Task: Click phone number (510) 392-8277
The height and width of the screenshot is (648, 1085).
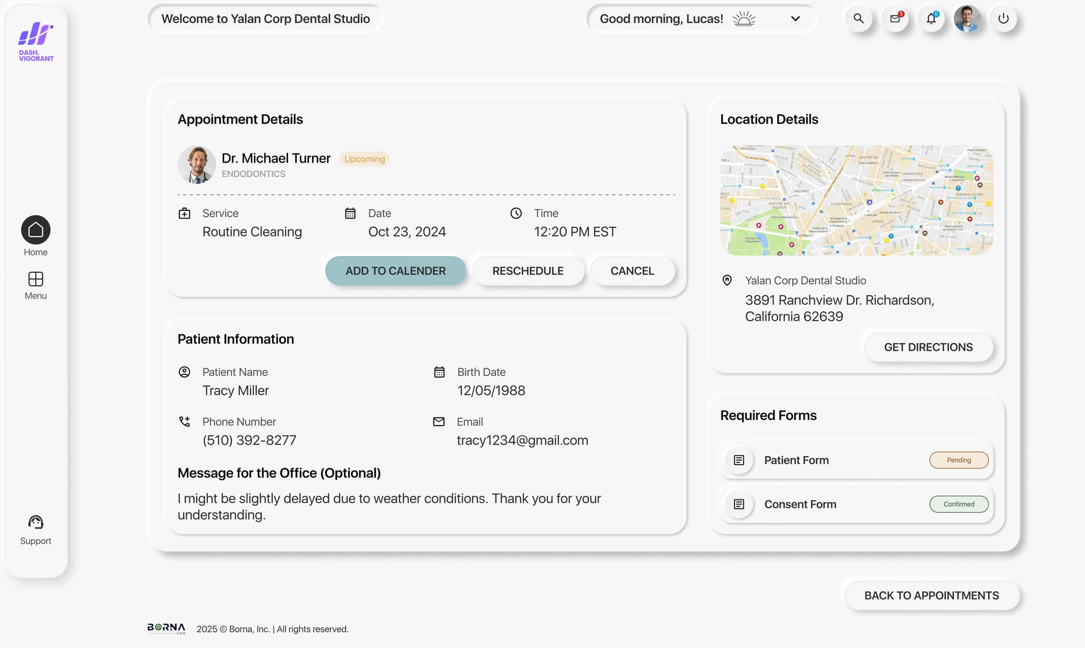Action: click(249, 440)
